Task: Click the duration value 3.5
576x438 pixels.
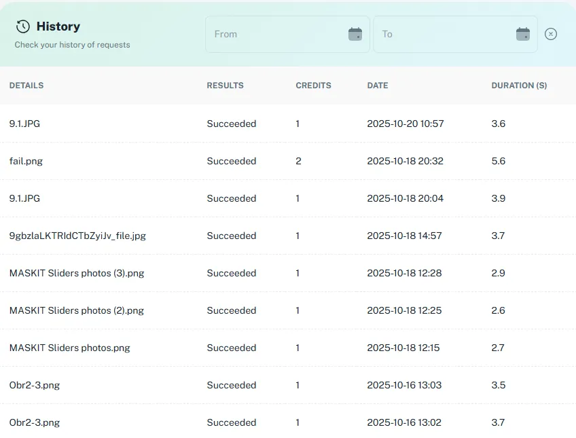Action: [499, 385]
